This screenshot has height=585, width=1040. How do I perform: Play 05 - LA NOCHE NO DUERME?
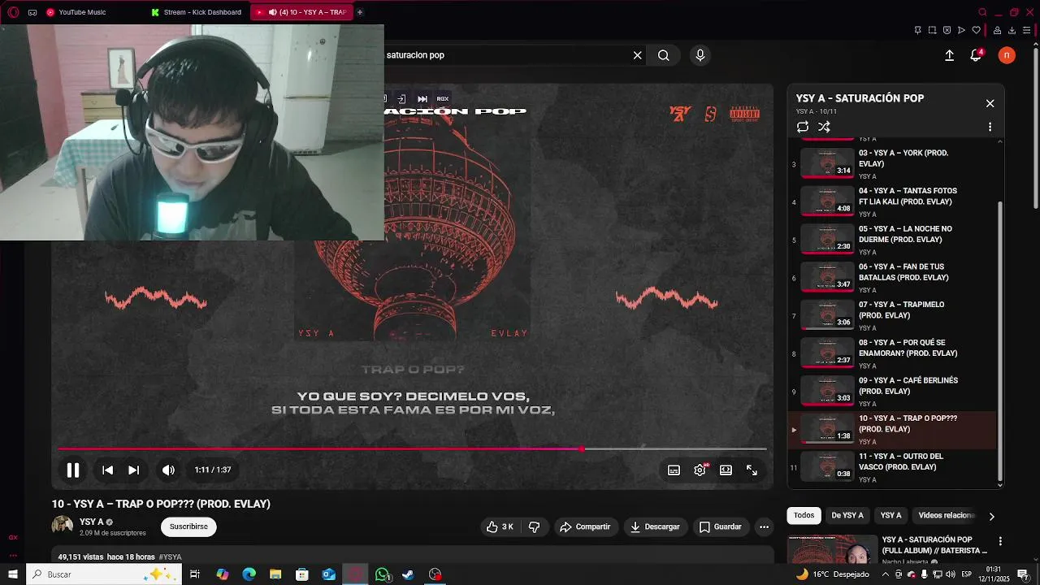point(894,240)
